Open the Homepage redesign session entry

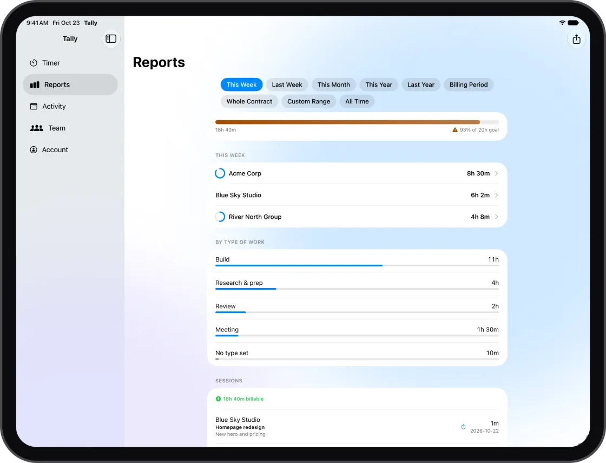coord(357,427)
